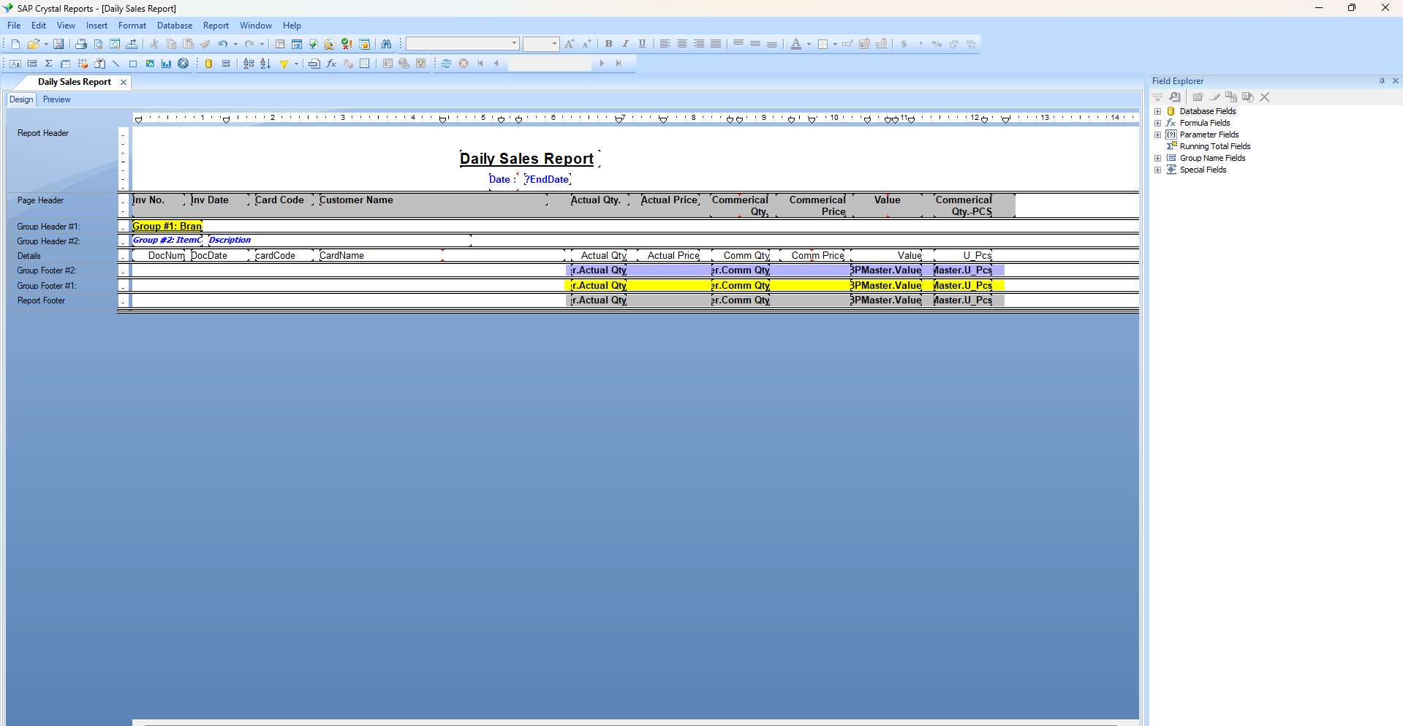Click the Insert Picture icon
This screenshot has height=726, width=1403.
point(150,64)
